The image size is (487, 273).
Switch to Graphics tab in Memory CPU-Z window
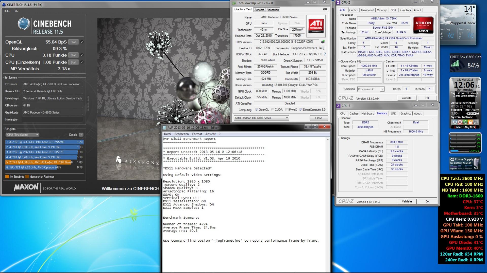[x=406, y=114]
